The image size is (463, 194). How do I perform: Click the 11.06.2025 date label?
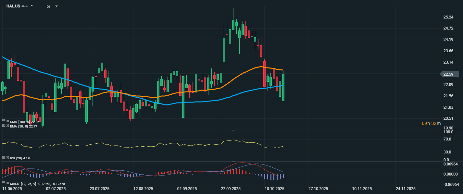pyautogui.click(x=11, y=189)
